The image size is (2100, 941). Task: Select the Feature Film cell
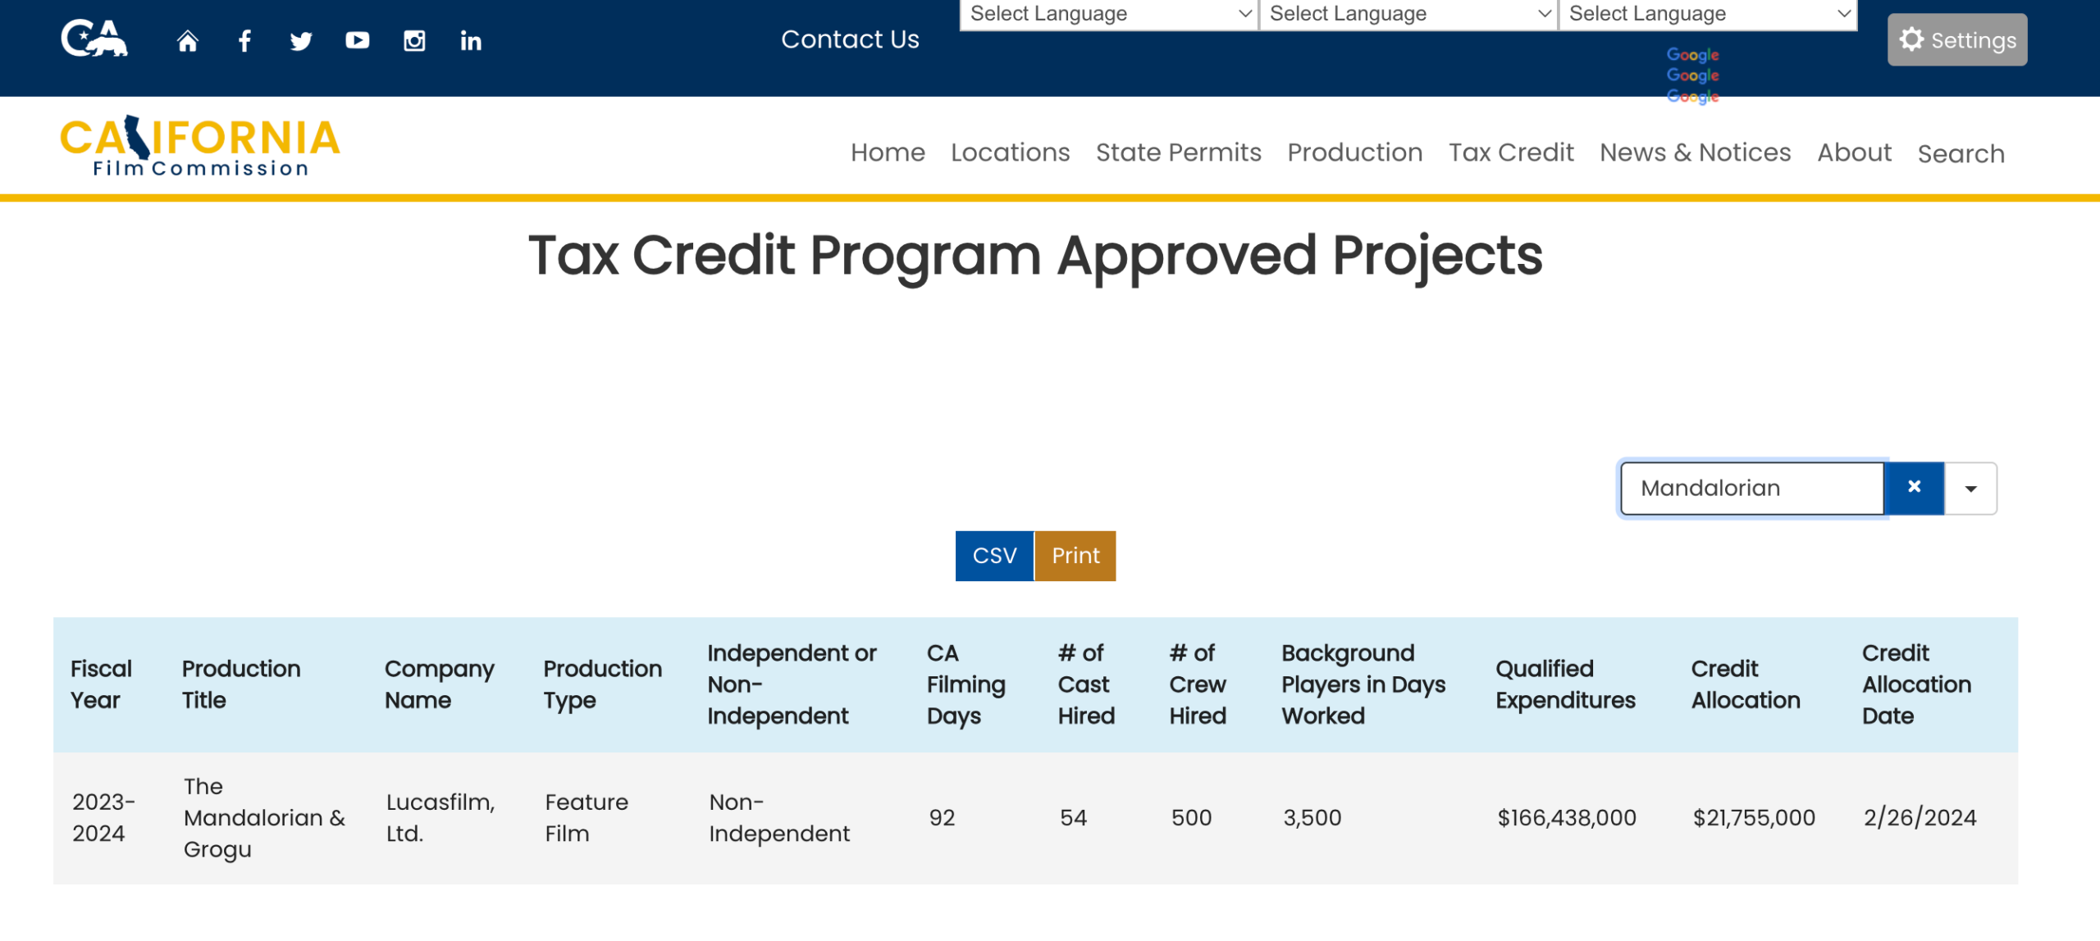coord(587,817)
